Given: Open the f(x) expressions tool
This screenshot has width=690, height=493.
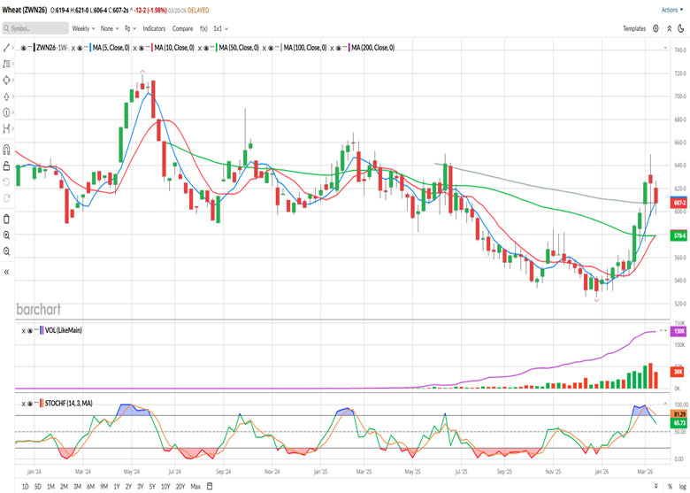Looking at the screenshot, I should (203, 28).
